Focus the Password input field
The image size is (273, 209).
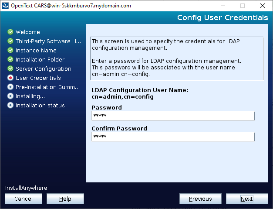[172, 116]
